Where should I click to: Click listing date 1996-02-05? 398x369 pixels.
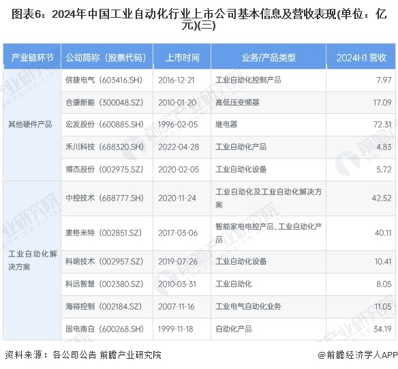coord(178,124)
